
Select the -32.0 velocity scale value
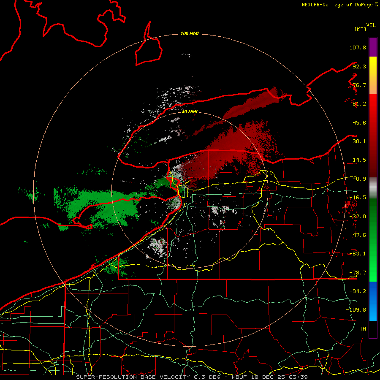pos(358,217)
